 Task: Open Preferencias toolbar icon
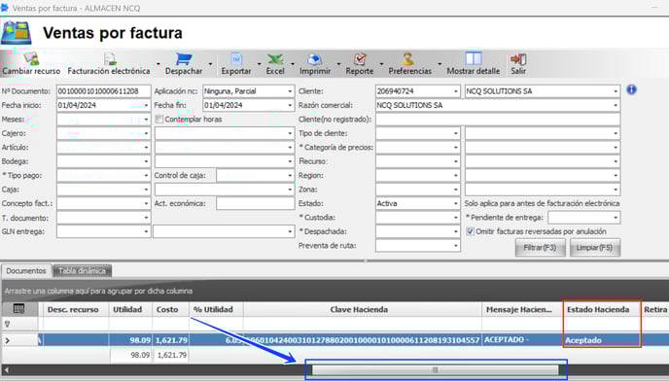[408, 59]
